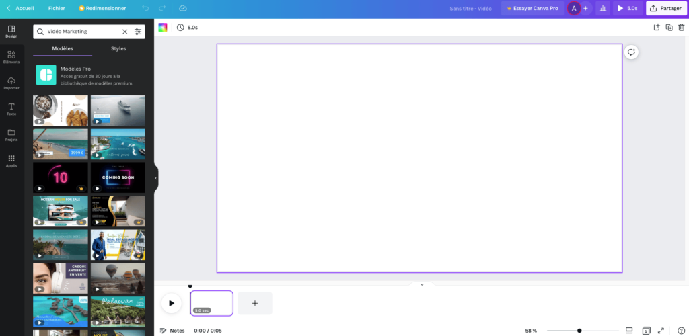Select the Texte tool in sidebar

(11, 109)
